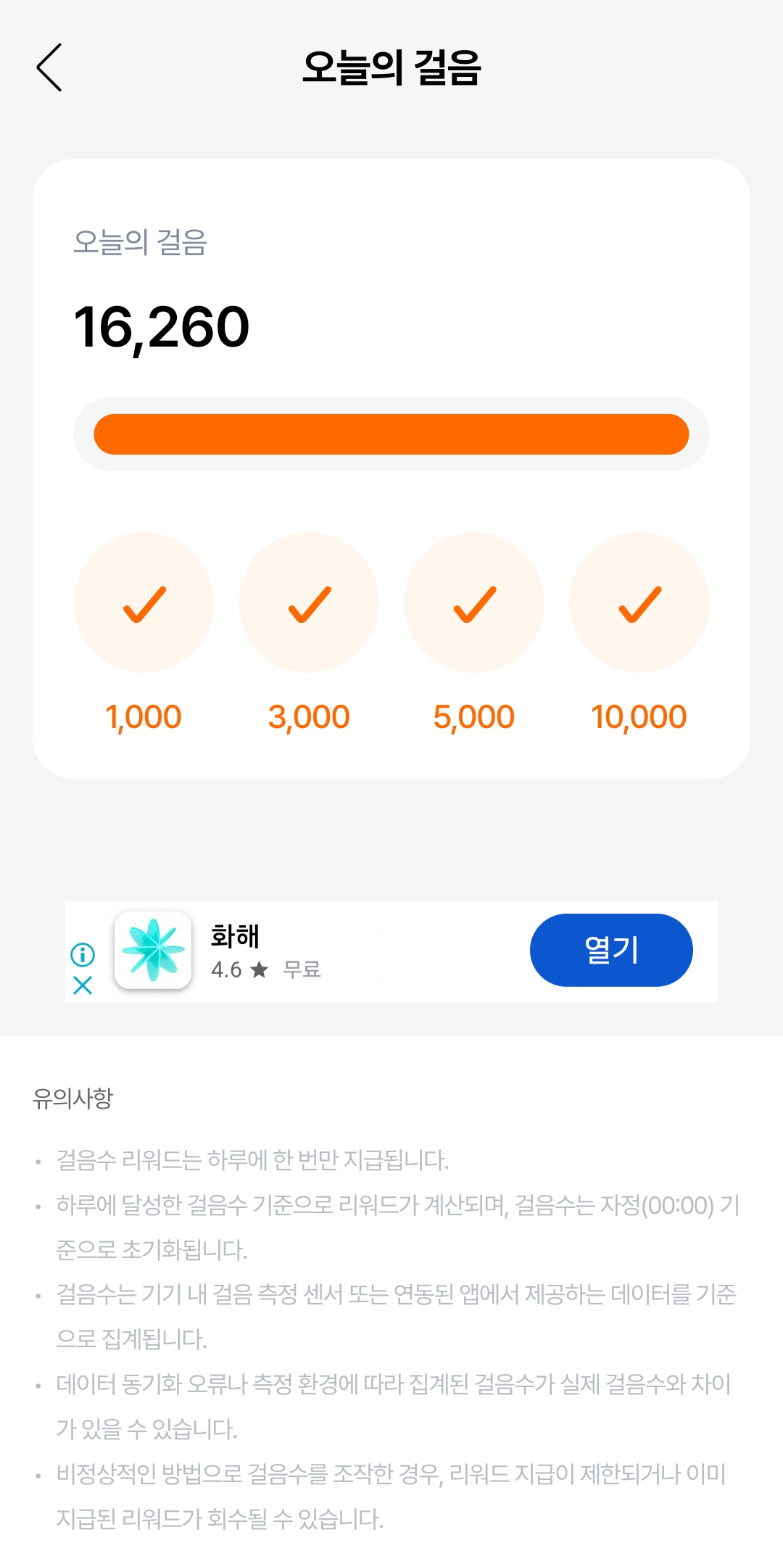The image size is (783, 1543).
Task: Tap the 5,000 milestone label
Action: pyautogui.click(x=474, y=717)
